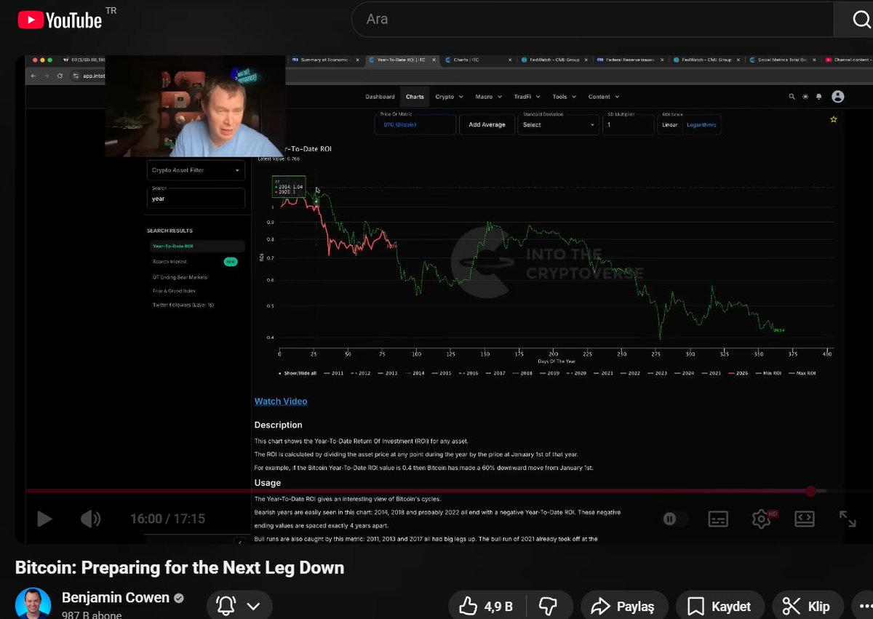Toggle the Show/Hide all legend entry
This screenshot has height=619, width=873.
tap(297, 373)
